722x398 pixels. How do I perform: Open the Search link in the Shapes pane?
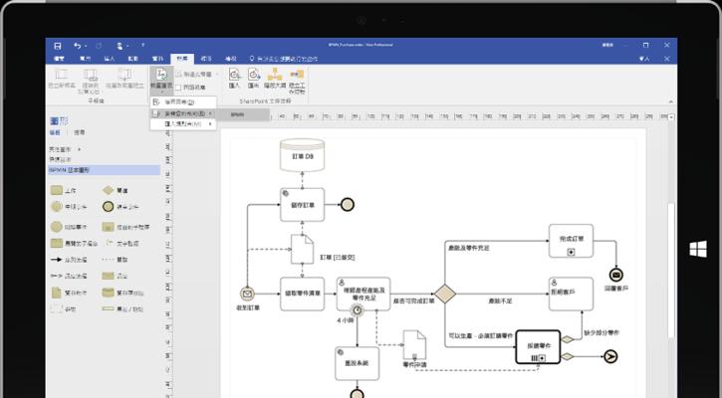coord(80,132)
